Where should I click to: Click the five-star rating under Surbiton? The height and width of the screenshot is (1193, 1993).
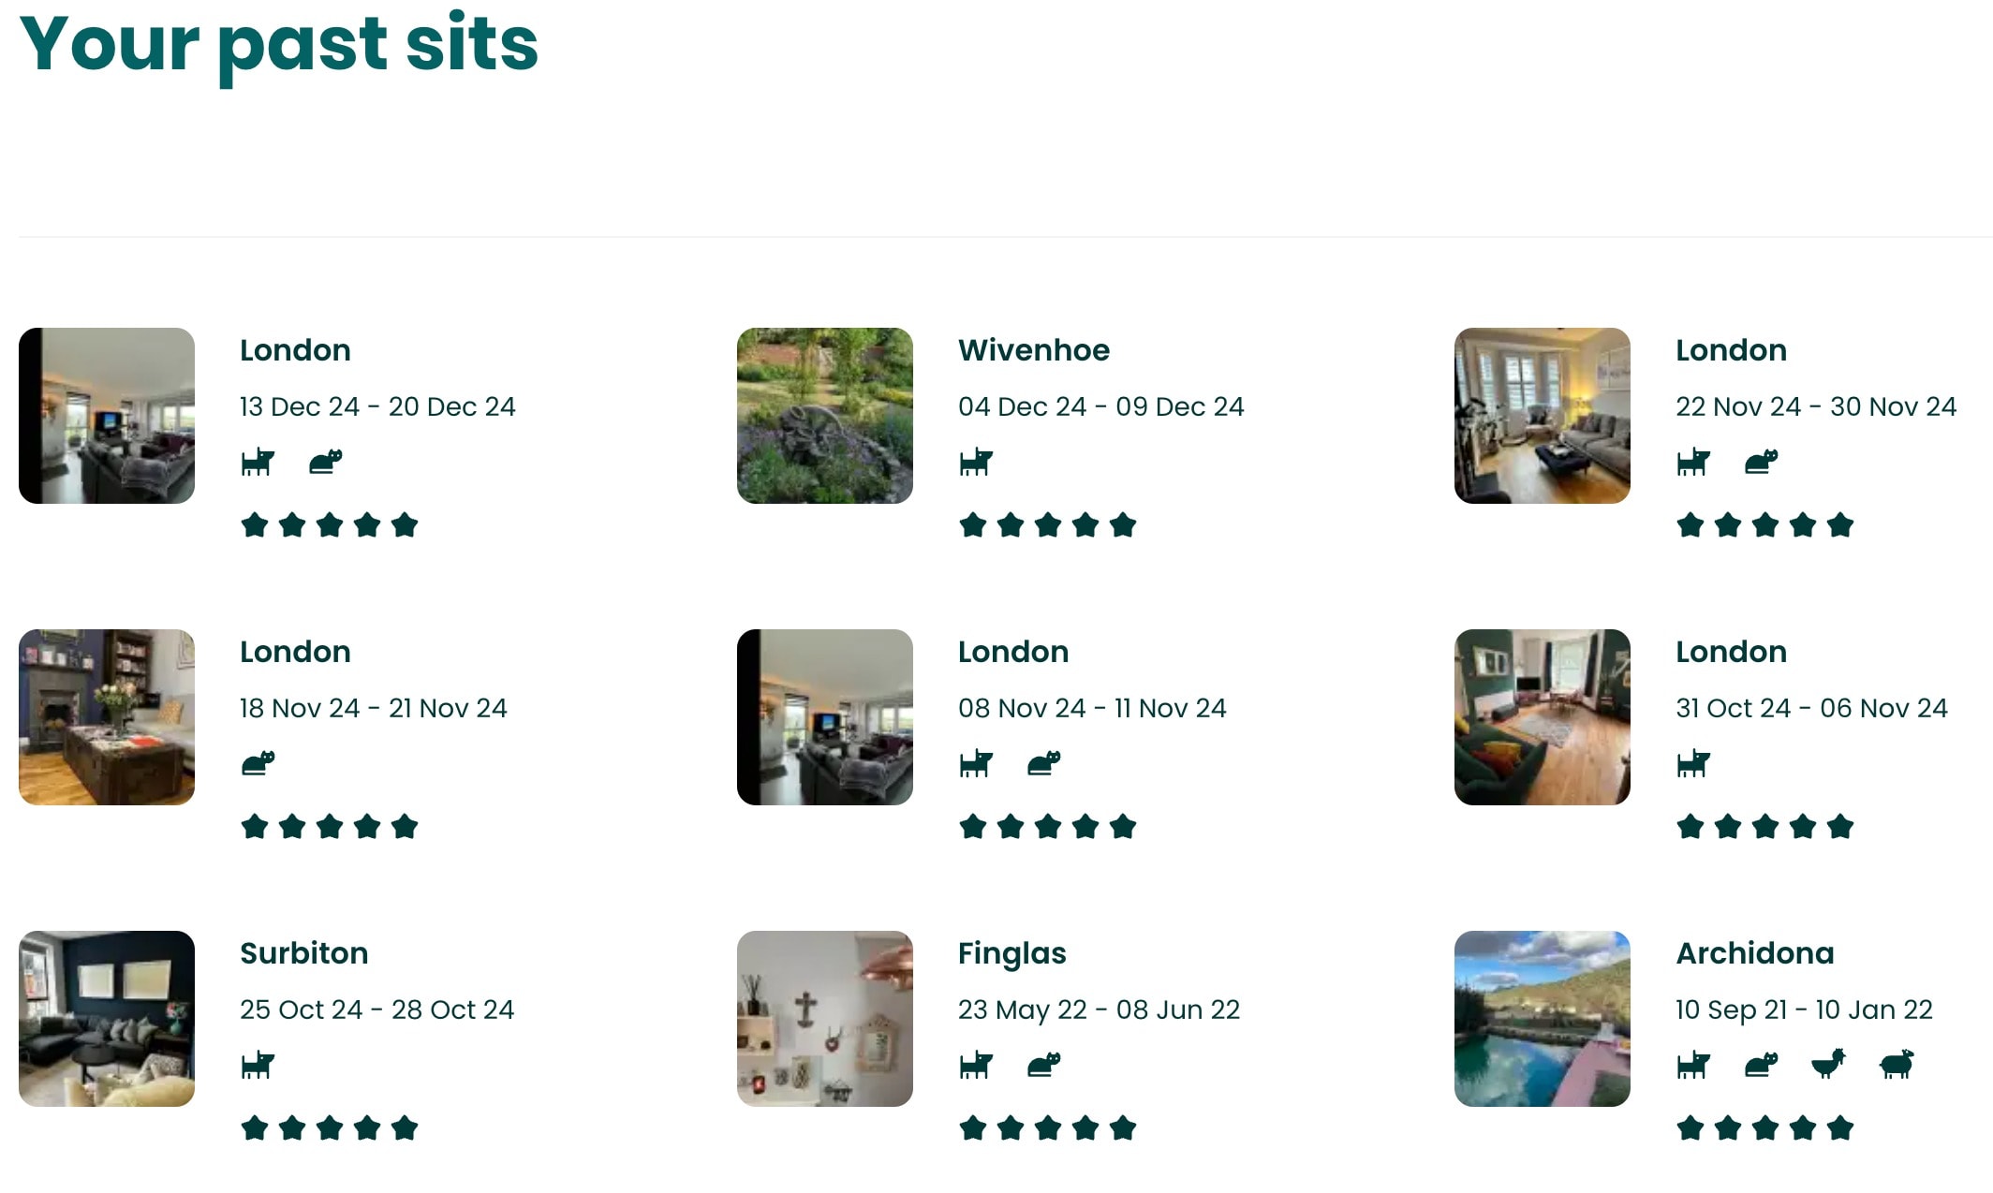point(330,1128)
